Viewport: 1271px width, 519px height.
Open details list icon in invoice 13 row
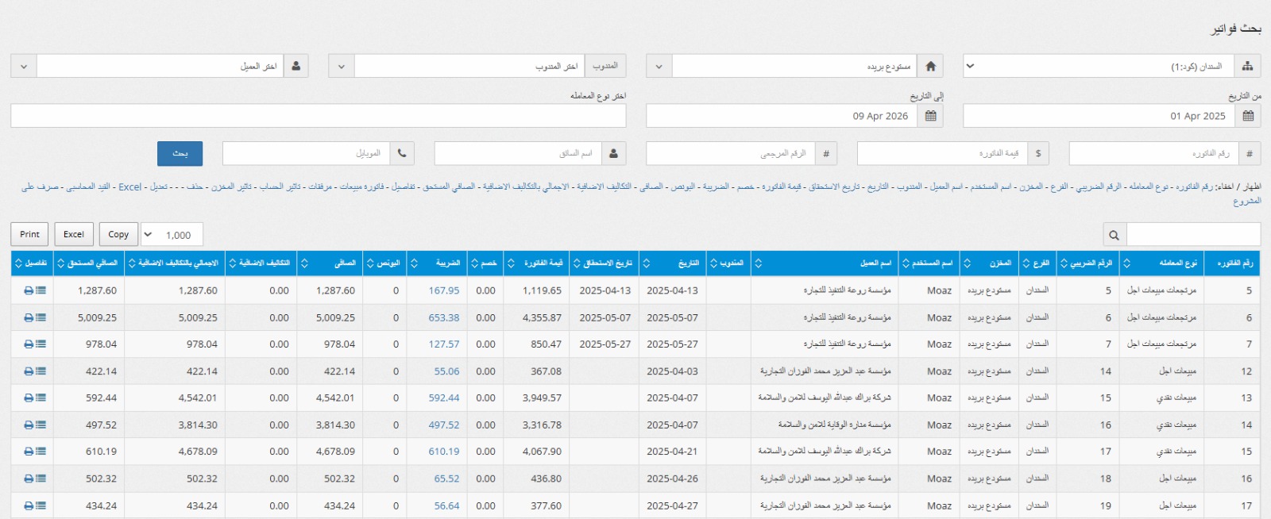[x=41, y=398]
